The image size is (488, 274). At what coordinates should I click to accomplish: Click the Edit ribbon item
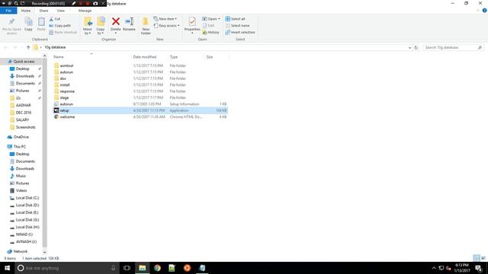click(x=208, y=25)
